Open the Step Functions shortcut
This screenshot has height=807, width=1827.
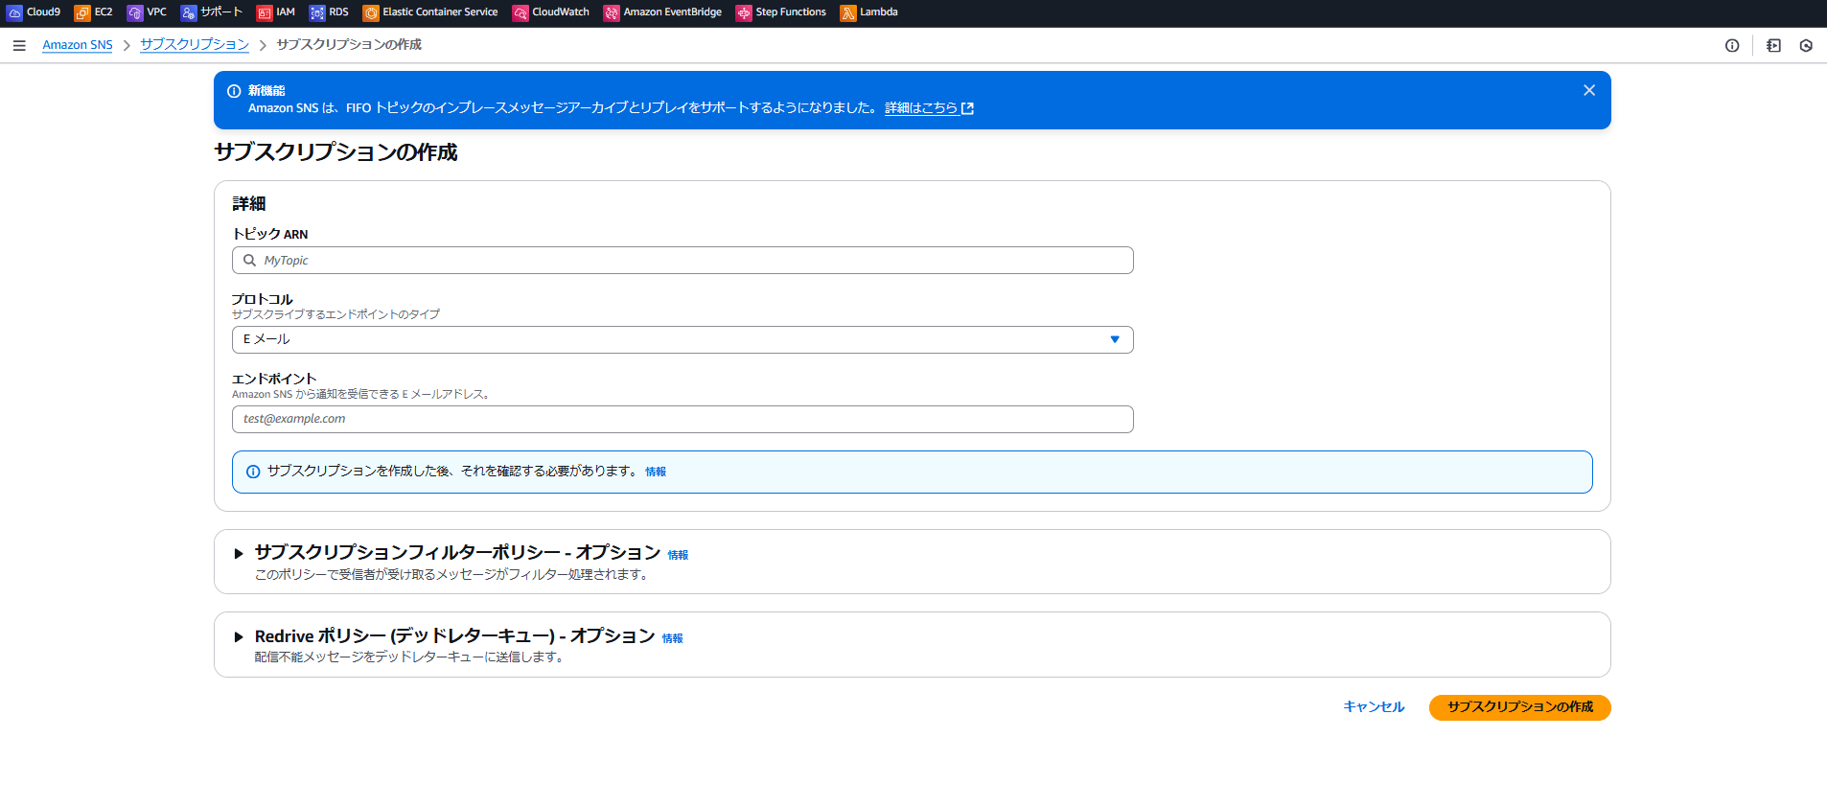[x=781, y=12]
